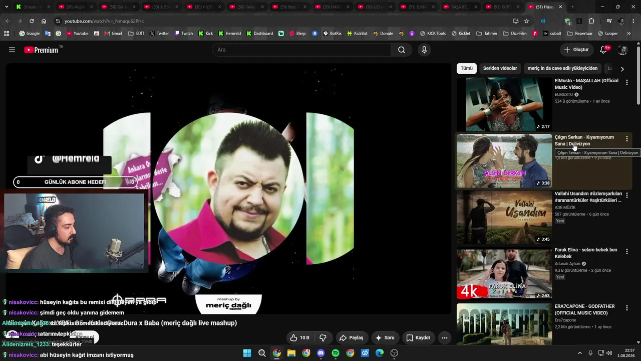Select meriç in da cave adlı yükleyiciden chip
Viewport: 641px width, 361px height.
(562, 68)
